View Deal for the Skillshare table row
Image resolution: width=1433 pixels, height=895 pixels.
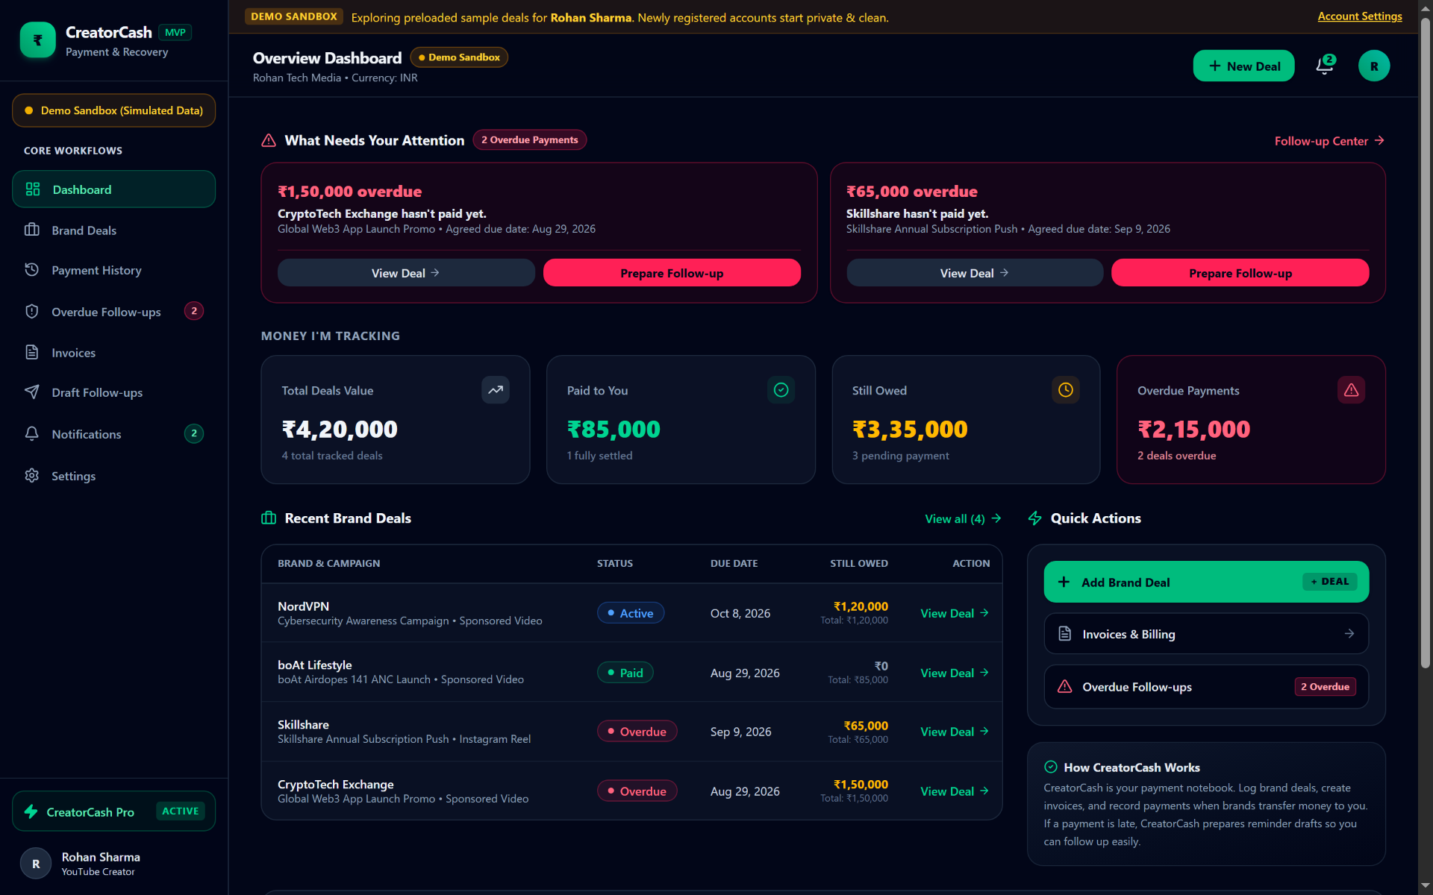955,732
